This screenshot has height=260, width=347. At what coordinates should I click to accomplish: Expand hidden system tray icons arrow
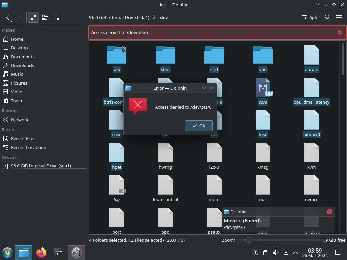(295, 253)
